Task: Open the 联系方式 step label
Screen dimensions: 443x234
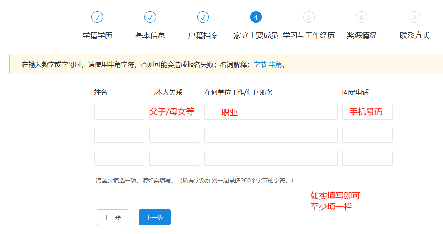Action: tap(414, 35)
